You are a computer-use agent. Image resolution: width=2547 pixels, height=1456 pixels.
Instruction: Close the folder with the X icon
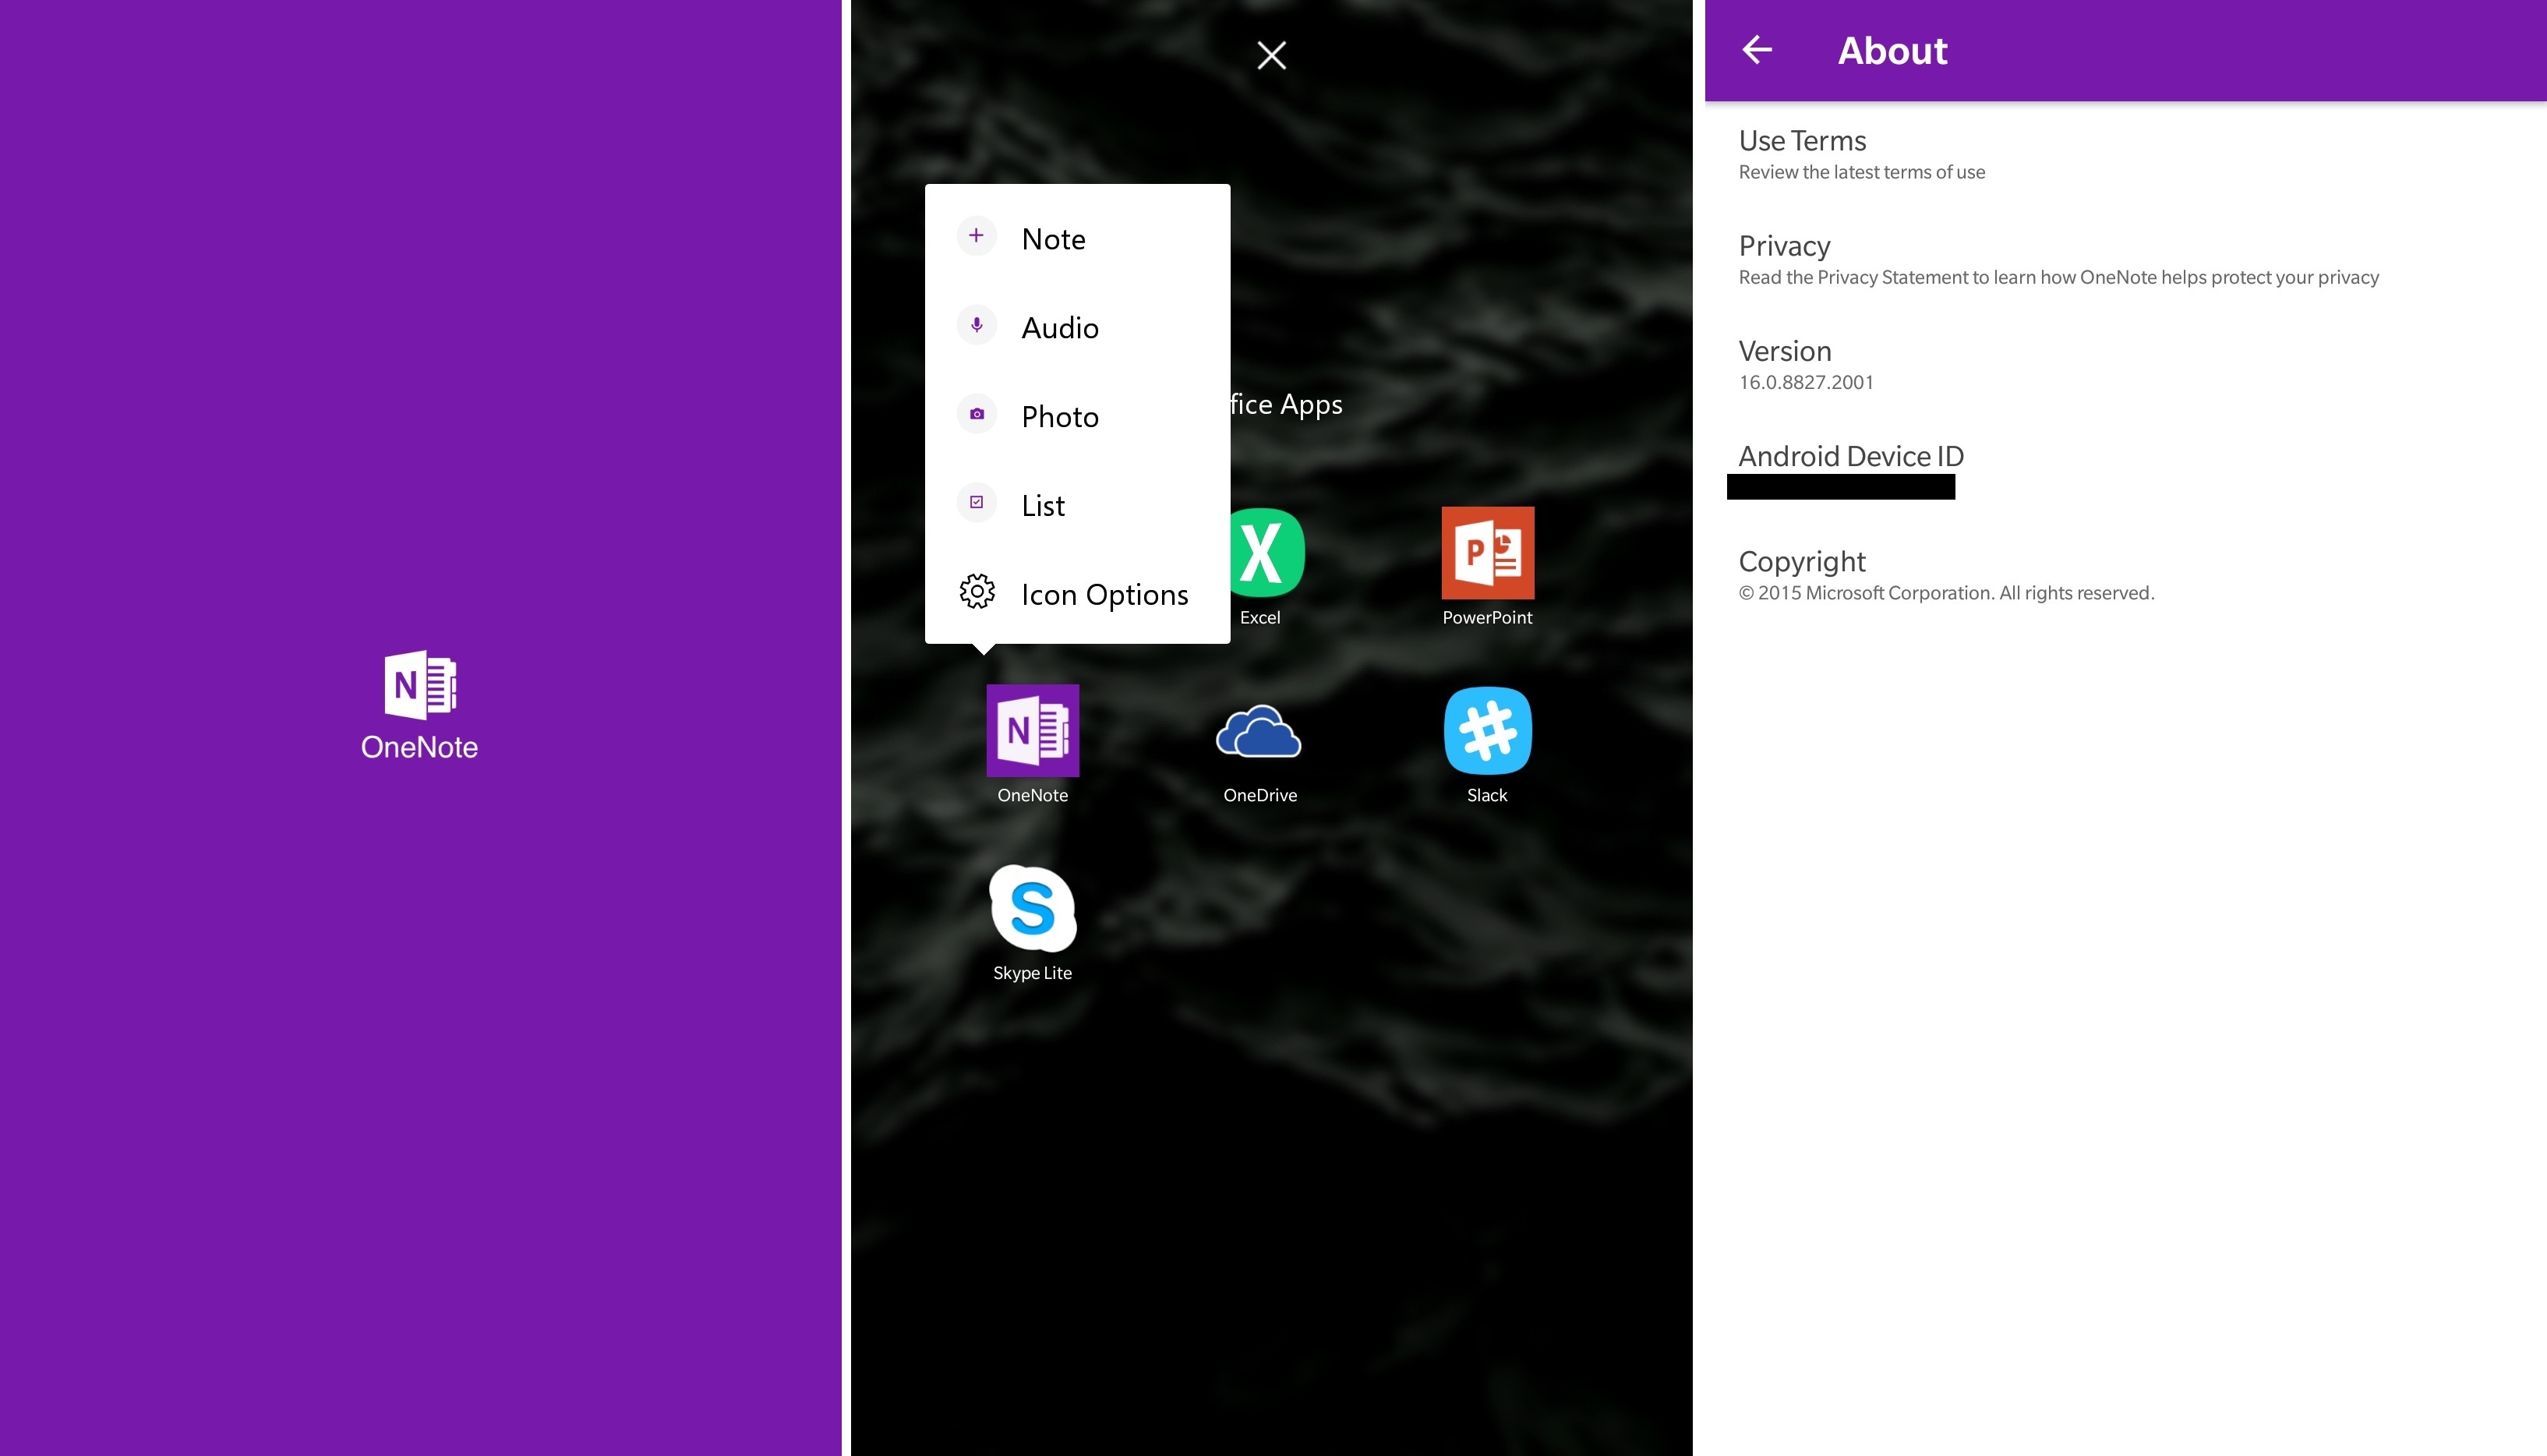click(x=1271, y=55)
